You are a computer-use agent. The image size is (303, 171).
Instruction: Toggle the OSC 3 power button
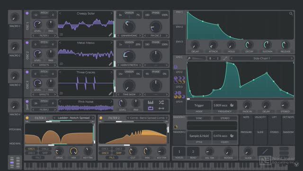pyautogui.click(x=27, y=72)
